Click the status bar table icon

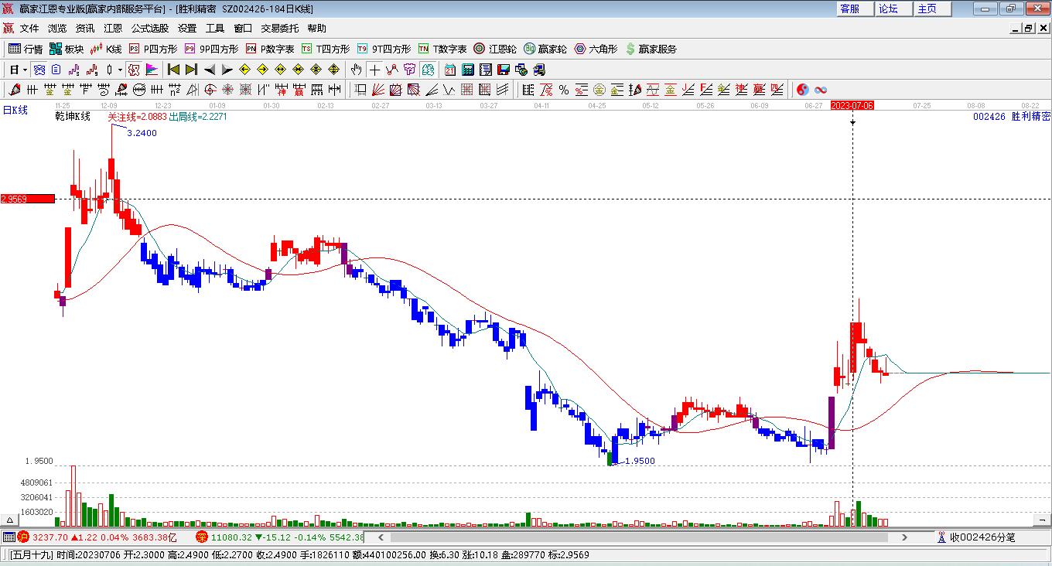(x=9, y=537)
